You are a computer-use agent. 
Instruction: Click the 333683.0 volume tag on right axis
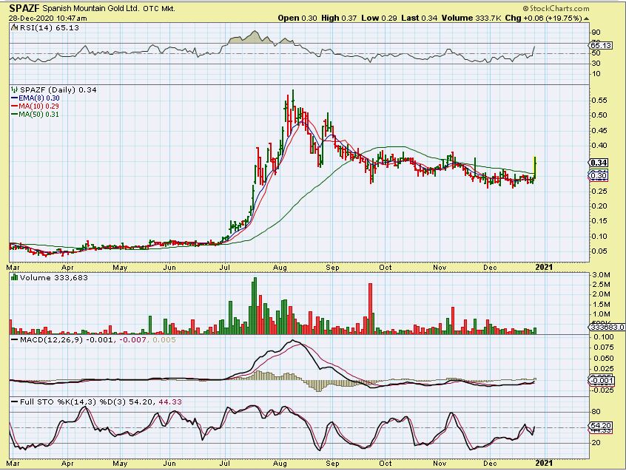click(606, 327)
